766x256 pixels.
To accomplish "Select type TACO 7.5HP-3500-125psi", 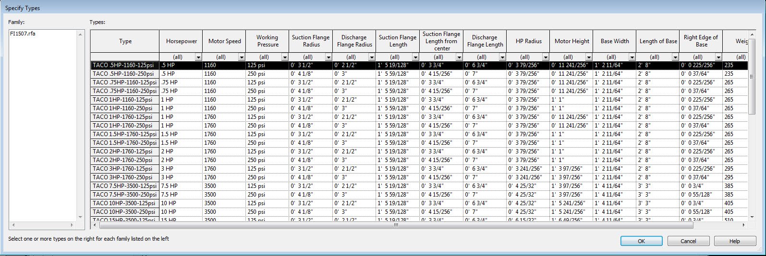I will point(125,186).
